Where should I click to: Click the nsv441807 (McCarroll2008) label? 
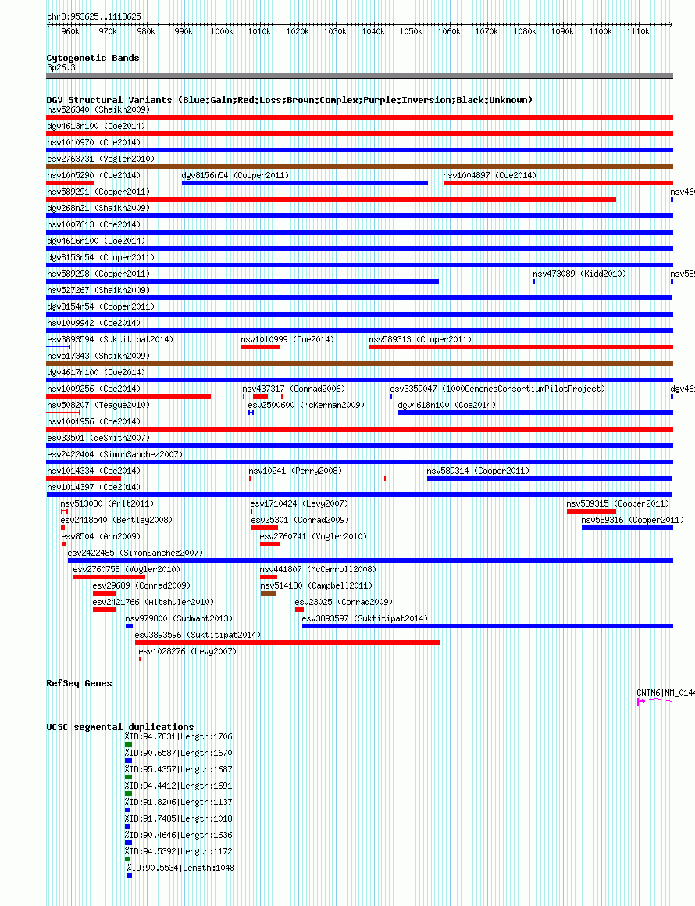click(318, 569)
